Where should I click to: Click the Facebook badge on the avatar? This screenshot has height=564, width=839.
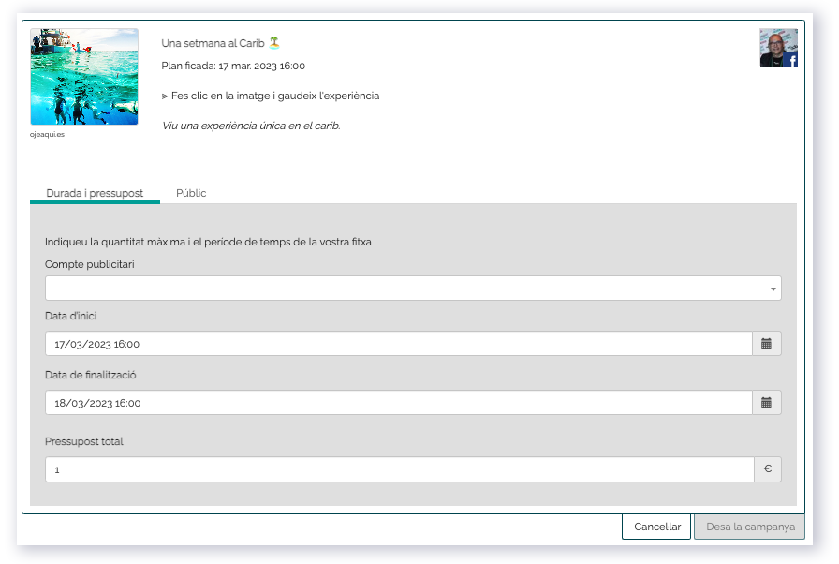pos(792,61)
